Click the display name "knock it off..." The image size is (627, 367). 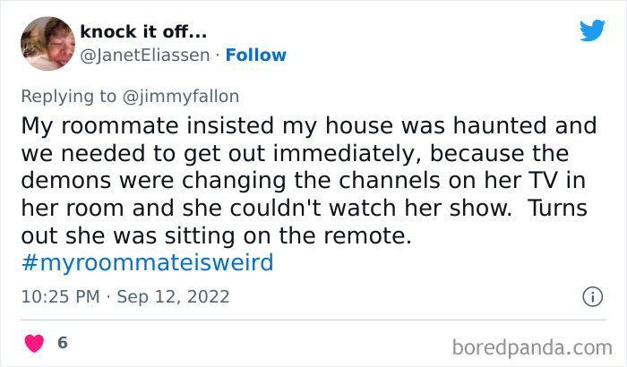[x=143, y=32]
